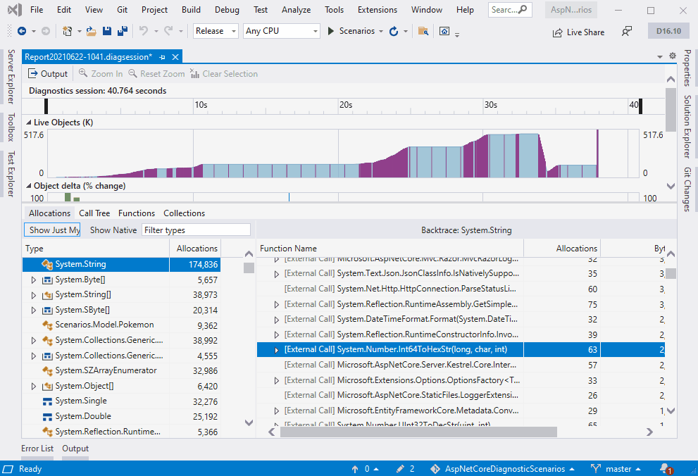Open the Solution Explorer side tab
Screen dimensions: 698x476
[x=687, y=127]
